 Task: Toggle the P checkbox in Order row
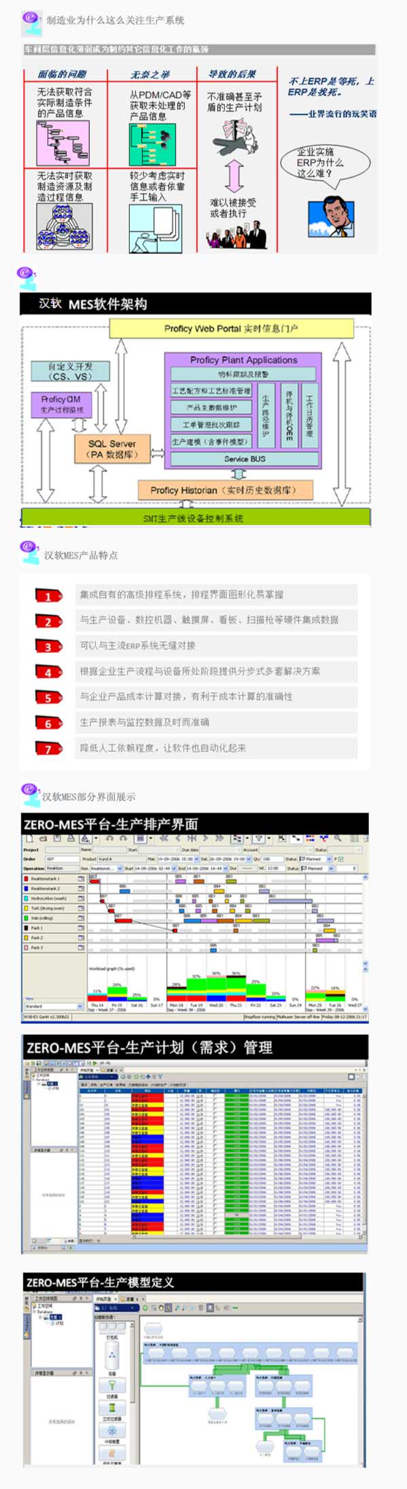341,859
